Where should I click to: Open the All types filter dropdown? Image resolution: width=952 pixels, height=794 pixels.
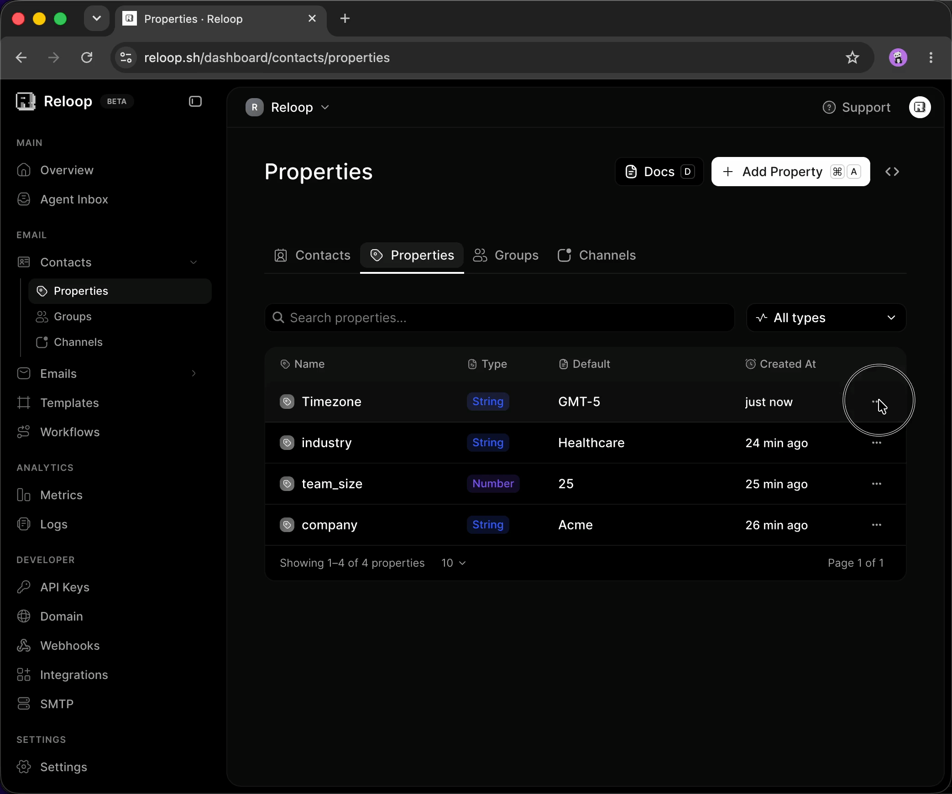tap(826, 318)
